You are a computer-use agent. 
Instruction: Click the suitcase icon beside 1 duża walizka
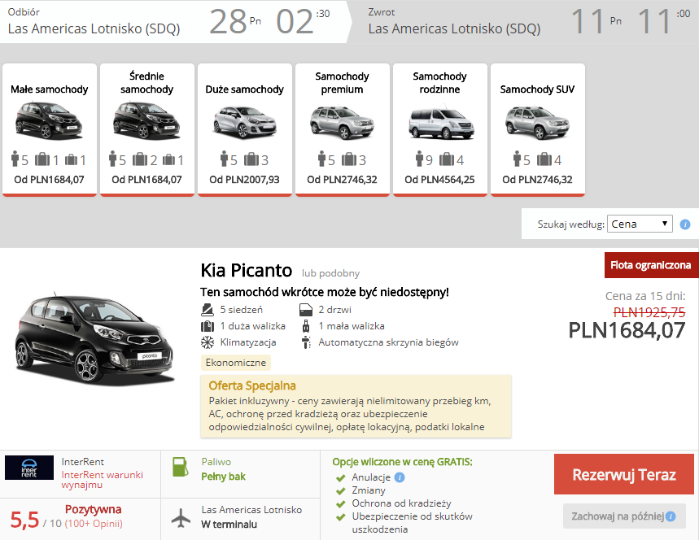click(208, 326)
